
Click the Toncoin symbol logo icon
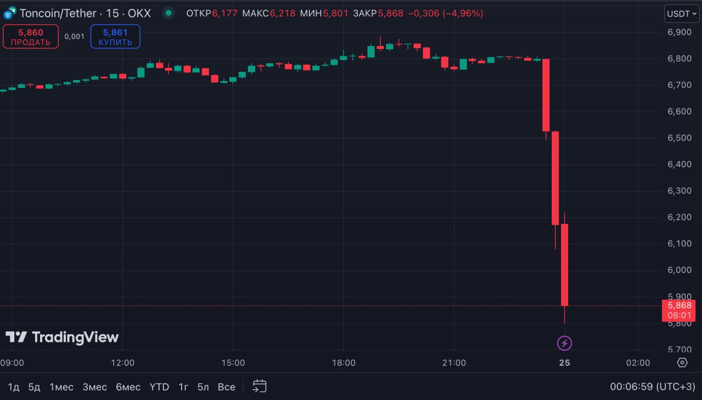(10, 13)
